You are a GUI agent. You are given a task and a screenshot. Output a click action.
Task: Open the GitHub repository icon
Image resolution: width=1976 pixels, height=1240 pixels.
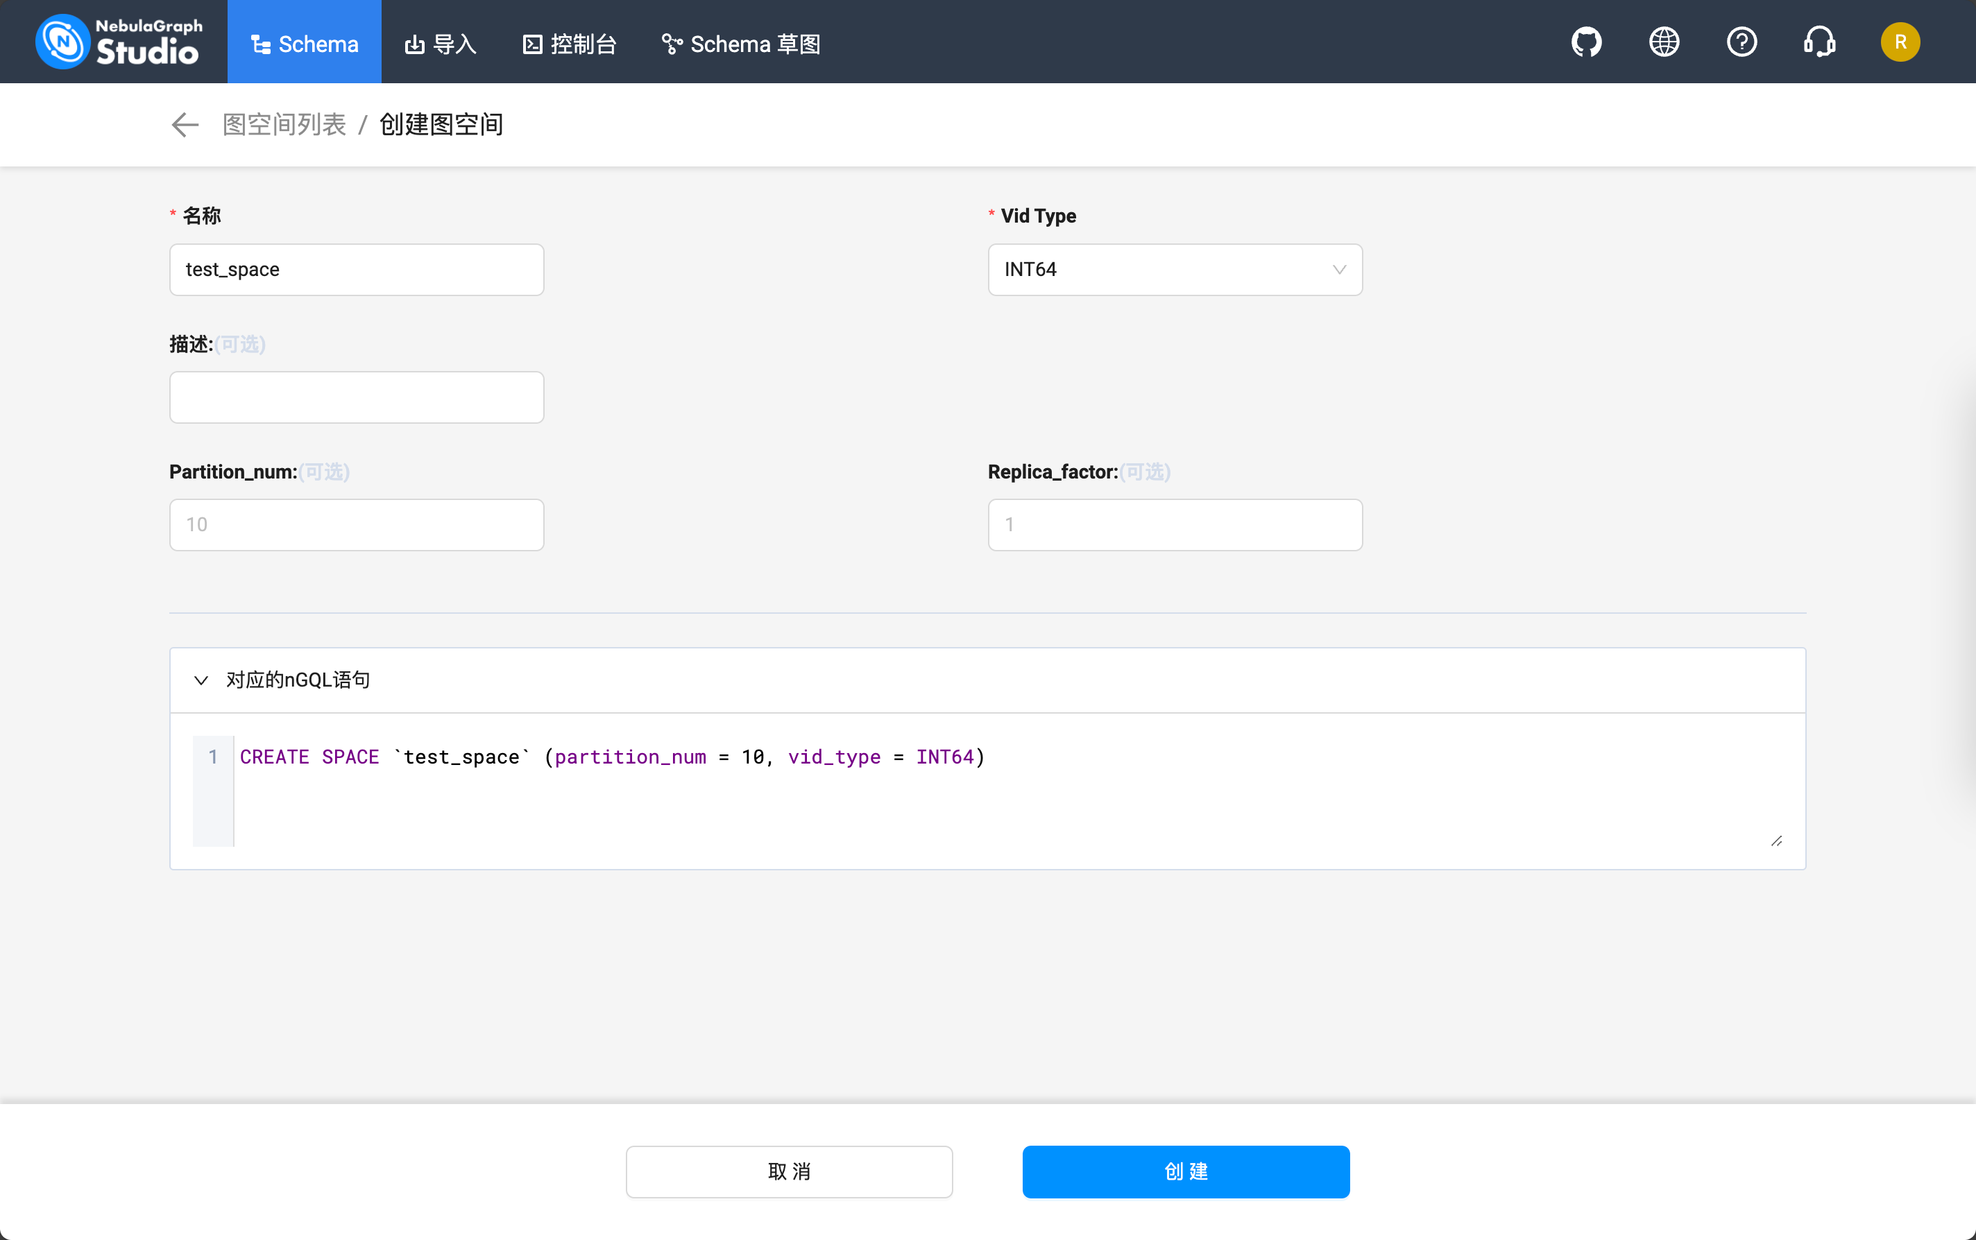coord(1585,42)
